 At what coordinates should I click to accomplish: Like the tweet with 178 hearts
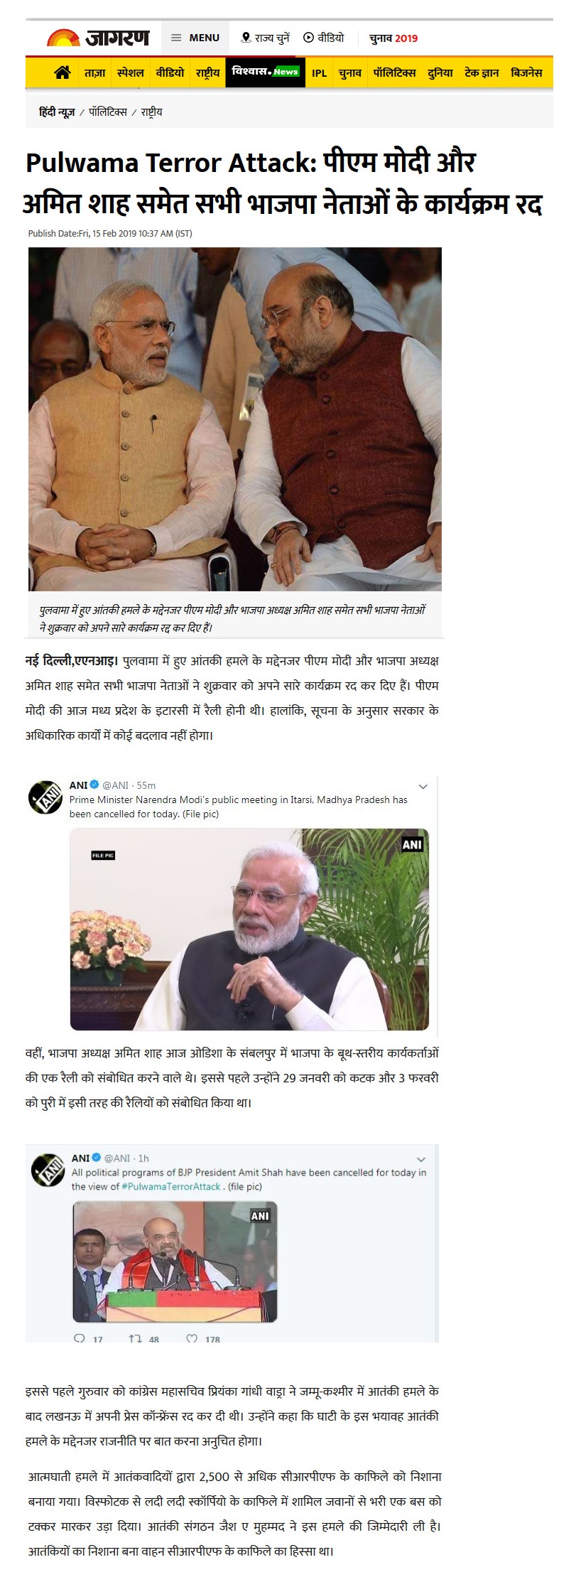coord(192,1338)
